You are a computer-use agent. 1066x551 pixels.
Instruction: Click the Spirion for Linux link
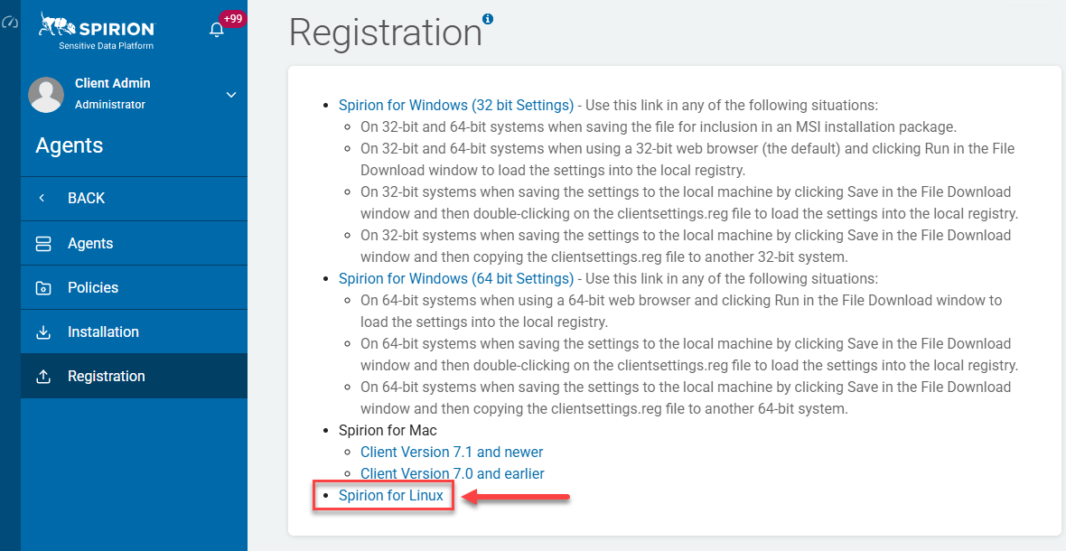coord(391,495)
